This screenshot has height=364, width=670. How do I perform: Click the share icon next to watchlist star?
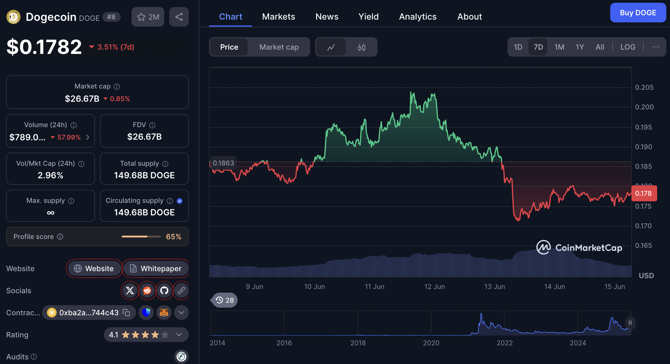179,17
